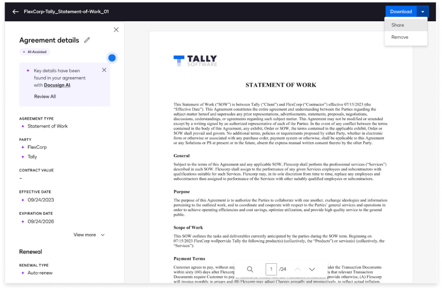442x290 pixels.
Task: Click the back arrow icon
Action: 16,12
